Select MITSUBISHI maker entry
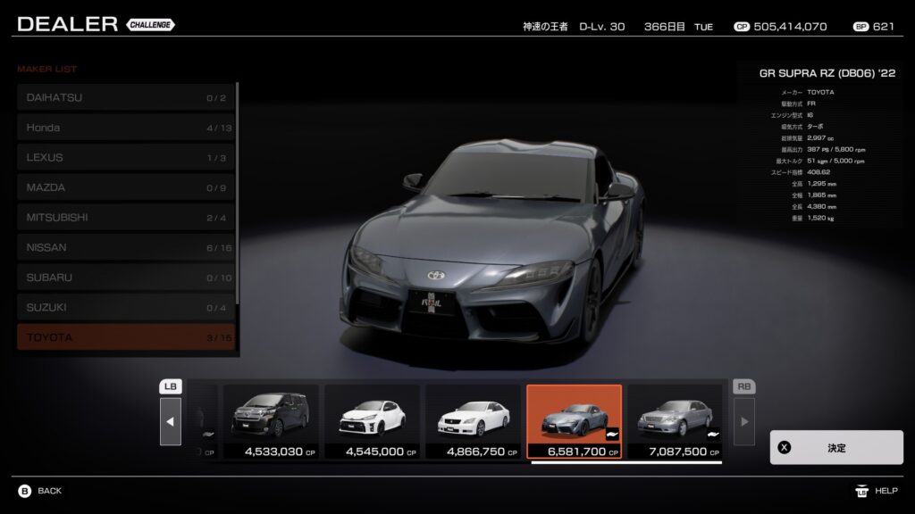The height and width of the screenshot is (514, 915). click(126, 218)
